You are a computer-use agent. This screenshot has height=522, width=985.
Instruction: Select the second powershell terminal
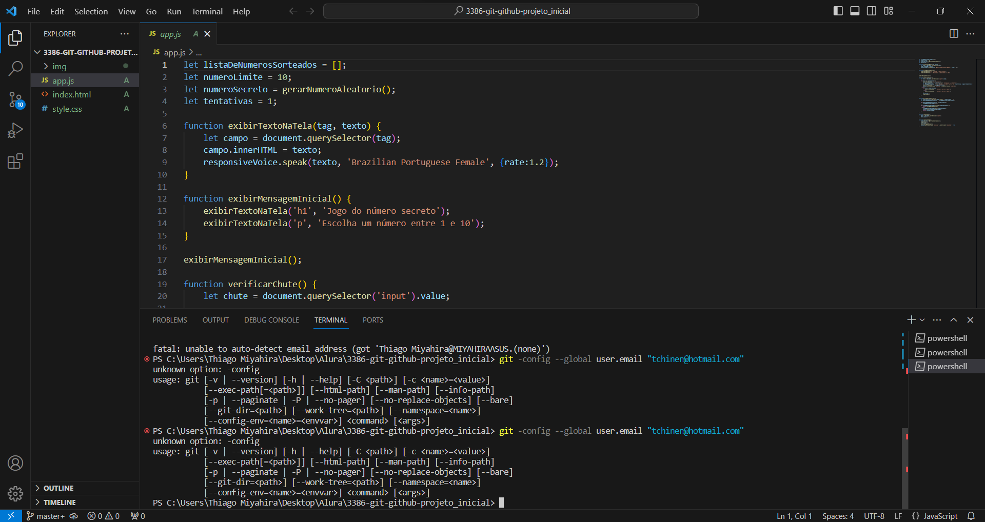click(947, 353)
